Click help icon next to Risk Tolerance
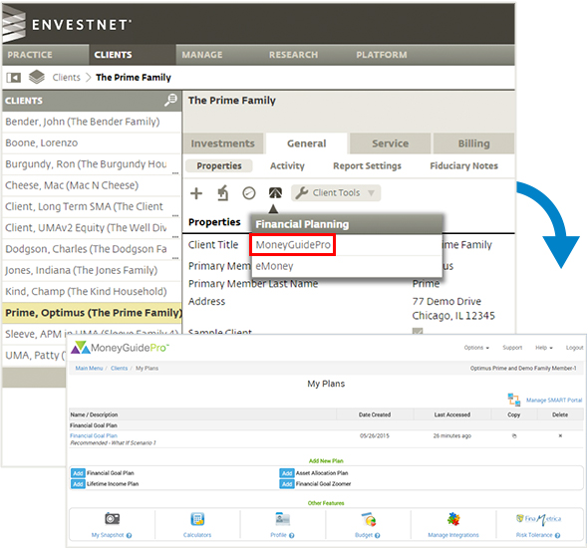588x548 pixels. click(558, 535)
